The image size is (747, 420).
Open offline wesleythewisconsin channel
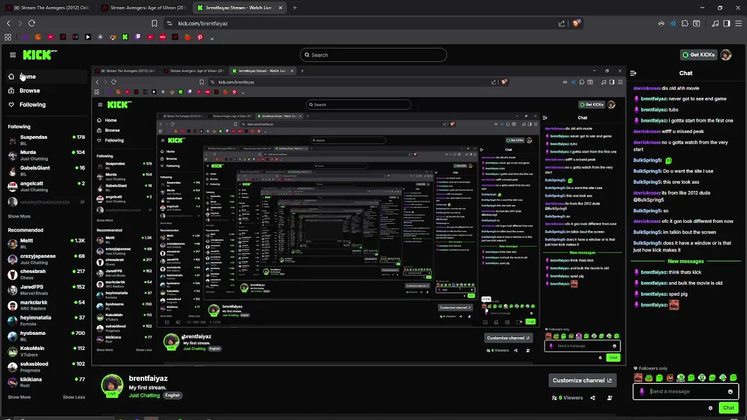(x=46, y=202)
